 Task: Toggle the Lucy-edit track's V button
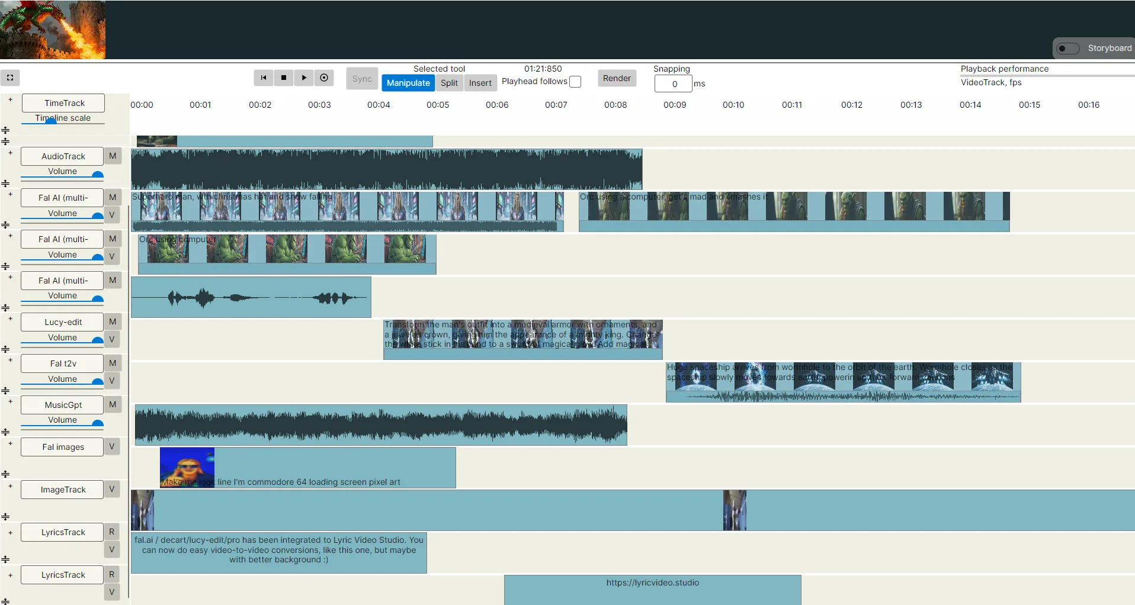pyautogui.click(x=111, y=339)
